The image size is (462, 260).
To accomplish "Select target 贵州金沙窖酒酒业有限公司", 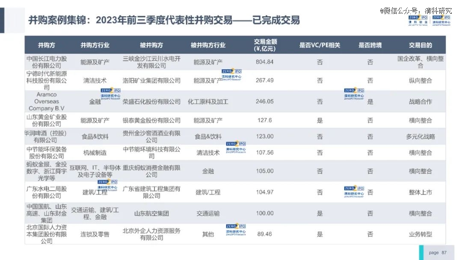I will click(x=151, y=136).
